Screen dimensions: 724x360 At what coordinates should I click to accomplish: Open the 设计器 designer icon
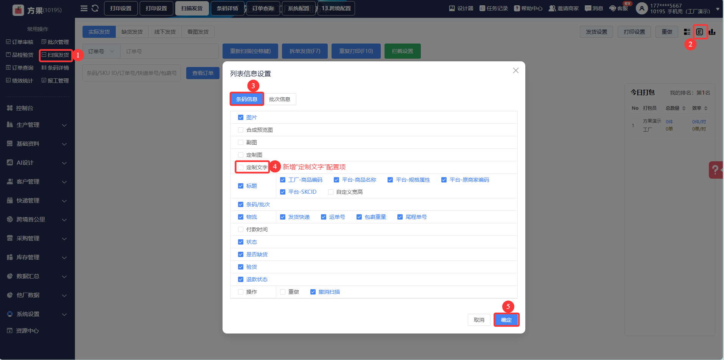pyautogui.click(x=452, y=8)
